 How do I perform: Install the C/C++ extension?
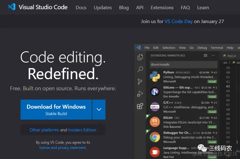(x=212, y=112)
